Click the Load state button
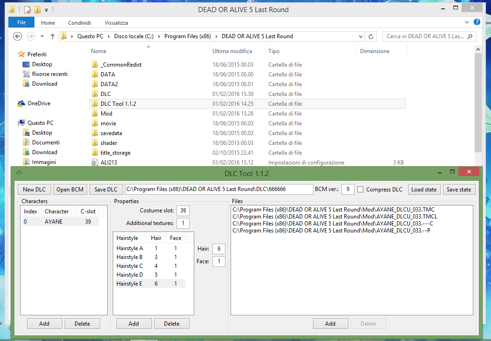 coord(424,190)
